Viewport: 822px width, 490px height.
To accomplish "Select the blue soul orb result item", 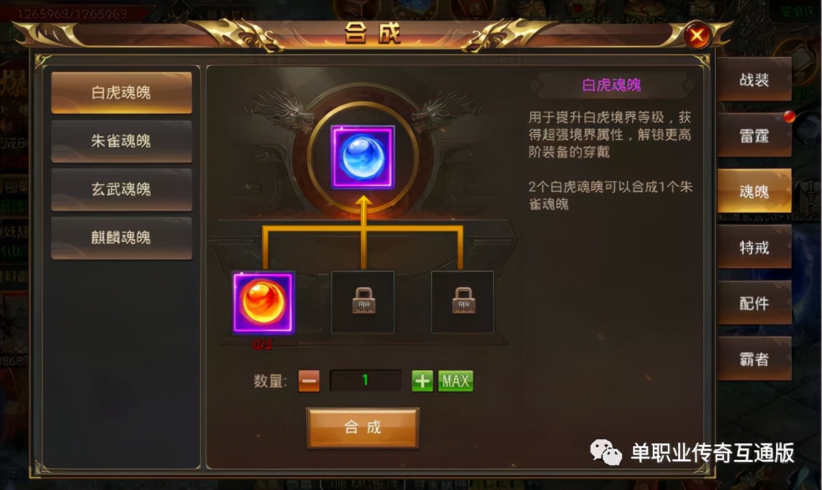I will [362, 158].
